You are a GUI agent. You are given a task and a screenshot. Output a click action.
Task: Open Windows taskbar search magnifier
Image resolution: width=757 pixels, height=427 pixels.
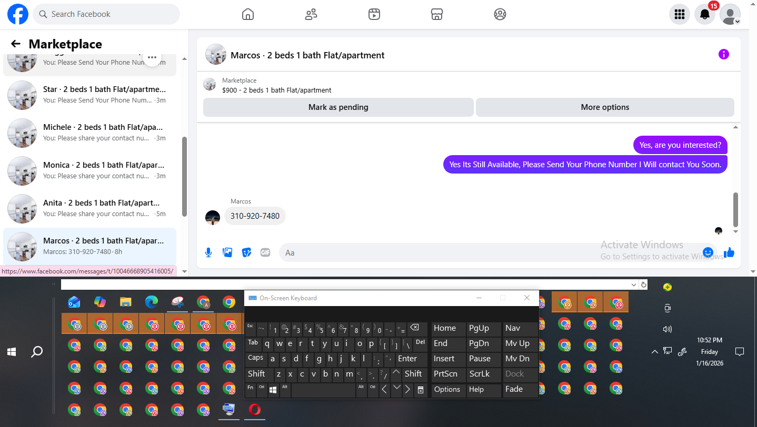pyautogui.click(x=37, y=352)
